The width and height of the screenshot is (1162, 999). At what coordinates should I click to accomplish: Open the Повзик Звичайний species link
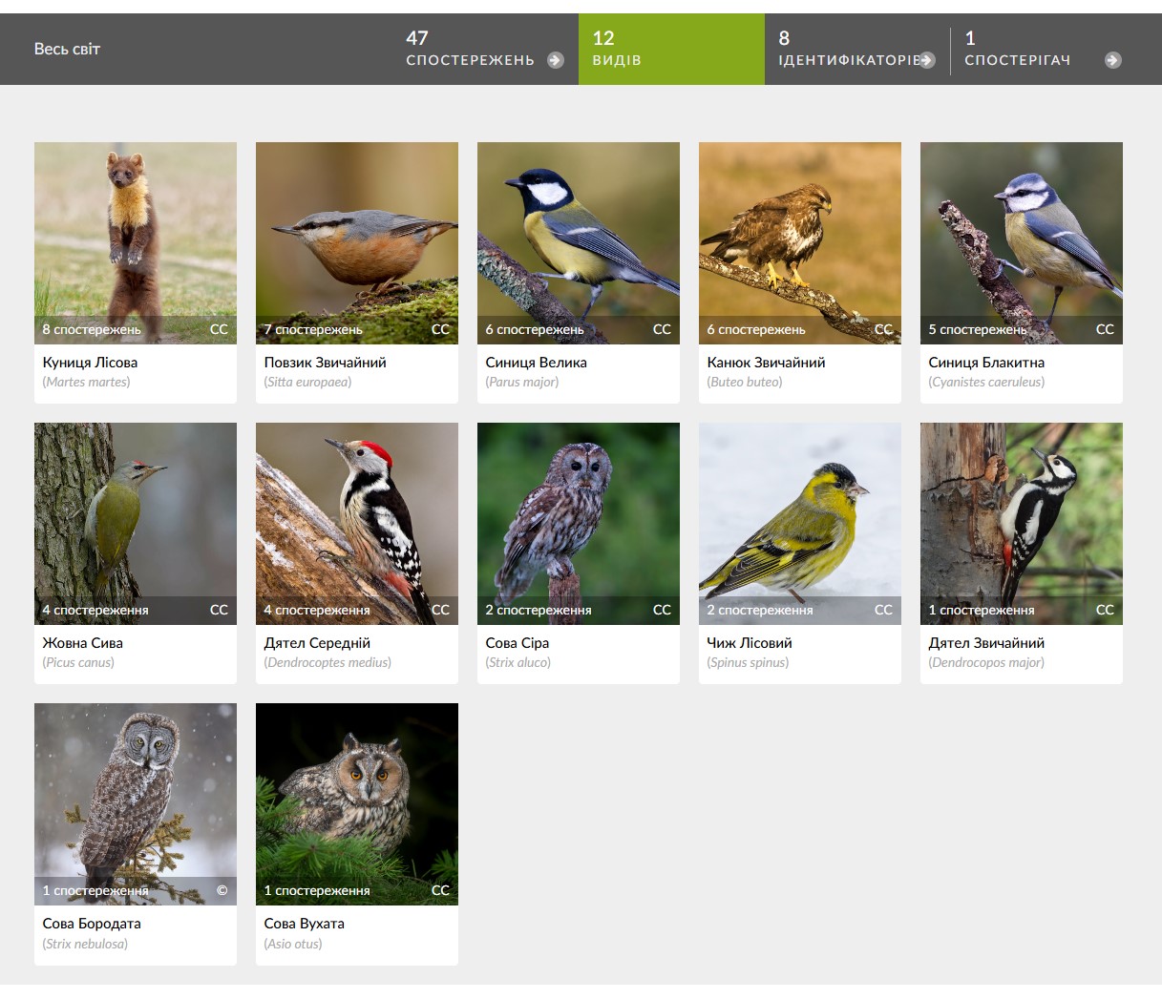(x=325, y=363)
